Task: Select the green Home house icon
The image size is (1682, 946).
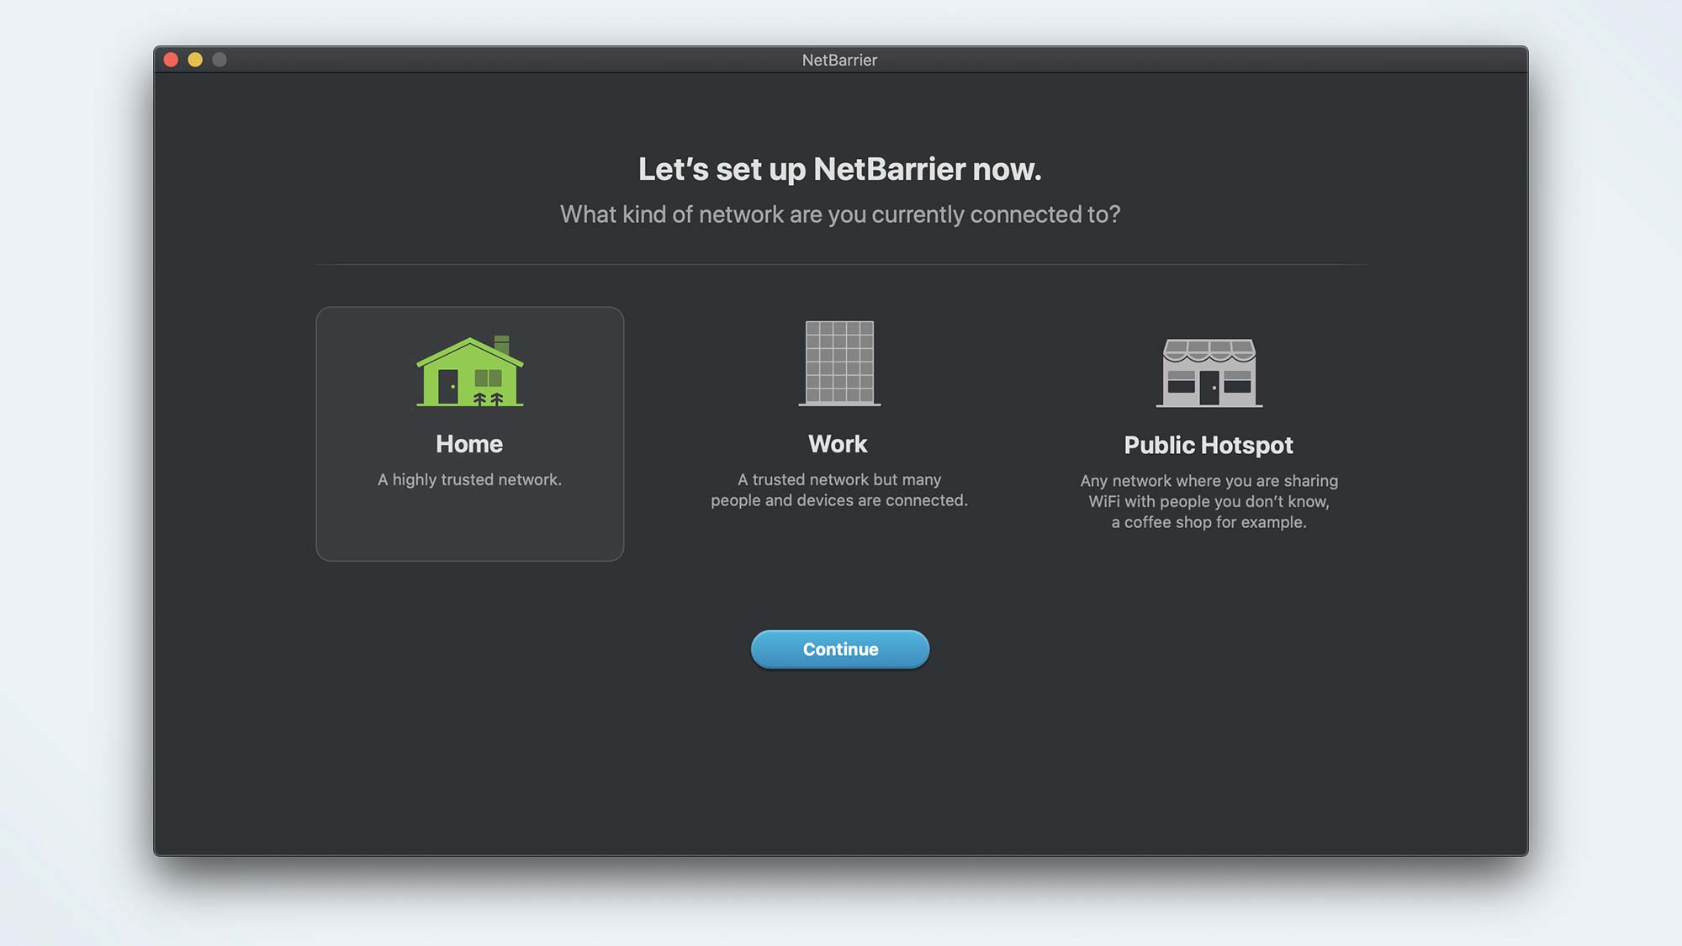Action: 469,371
